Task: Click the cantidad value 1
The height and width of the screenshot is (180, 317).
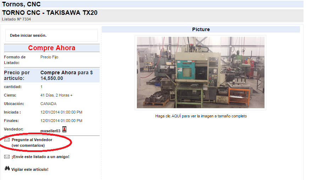Action: click(x=41, y=87)
